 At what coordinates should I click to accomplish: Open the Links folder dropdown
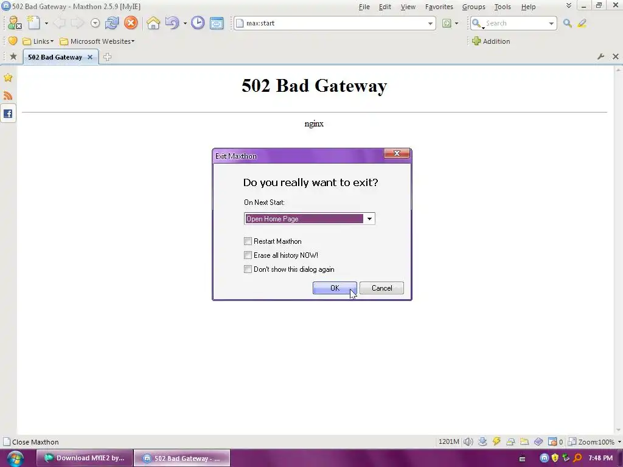[38, 41]
